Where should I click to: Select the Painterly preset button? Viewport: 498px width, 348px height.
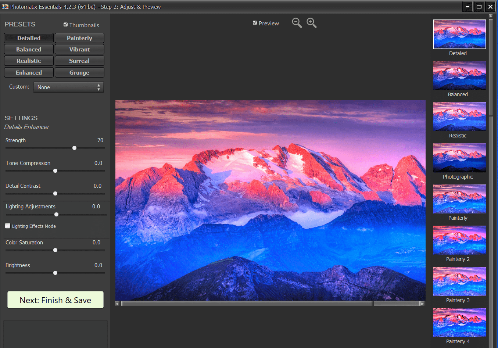(x=79, y=38)
